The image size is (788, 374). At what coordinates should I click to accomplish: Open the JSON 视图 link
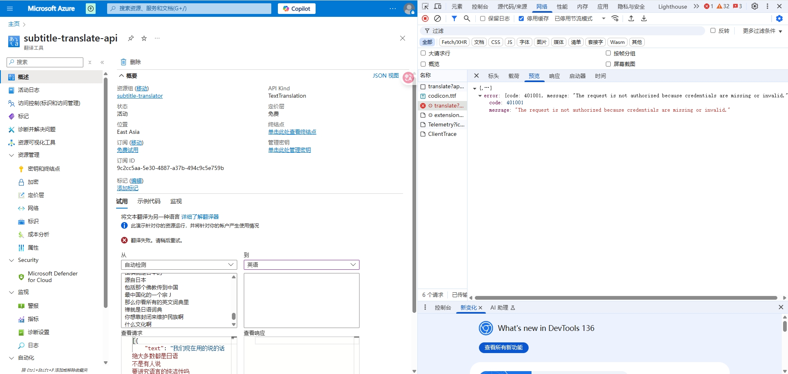click(386, 76)
